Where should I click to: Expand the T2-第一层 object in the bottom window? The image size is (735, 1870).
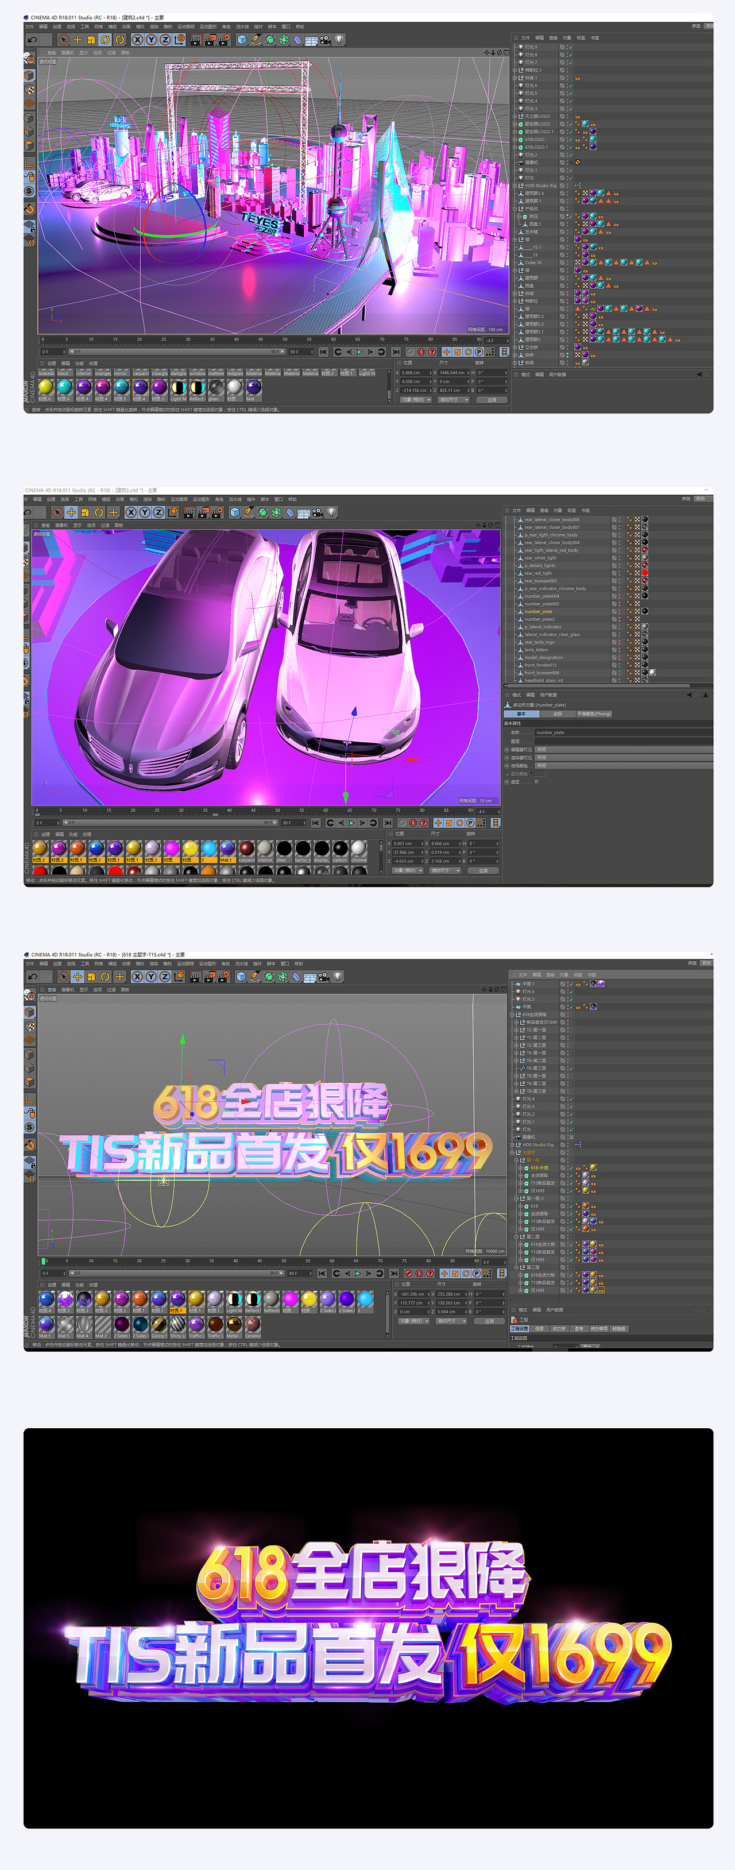click(x=517, y=1030)
